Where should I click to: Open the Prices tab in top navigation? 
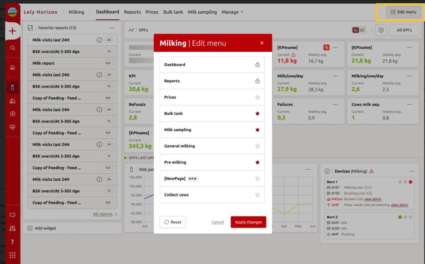152,12
